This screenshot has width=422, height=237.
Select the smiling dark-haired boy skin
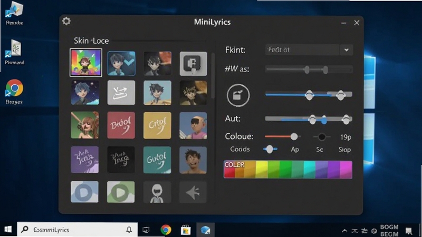tap(193, 160)
